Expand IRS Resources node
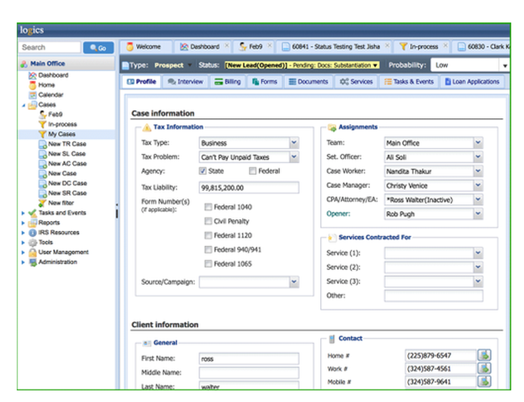Image resolution: width=524 pixels, height=402 pixels. click(x=23, y=233)
